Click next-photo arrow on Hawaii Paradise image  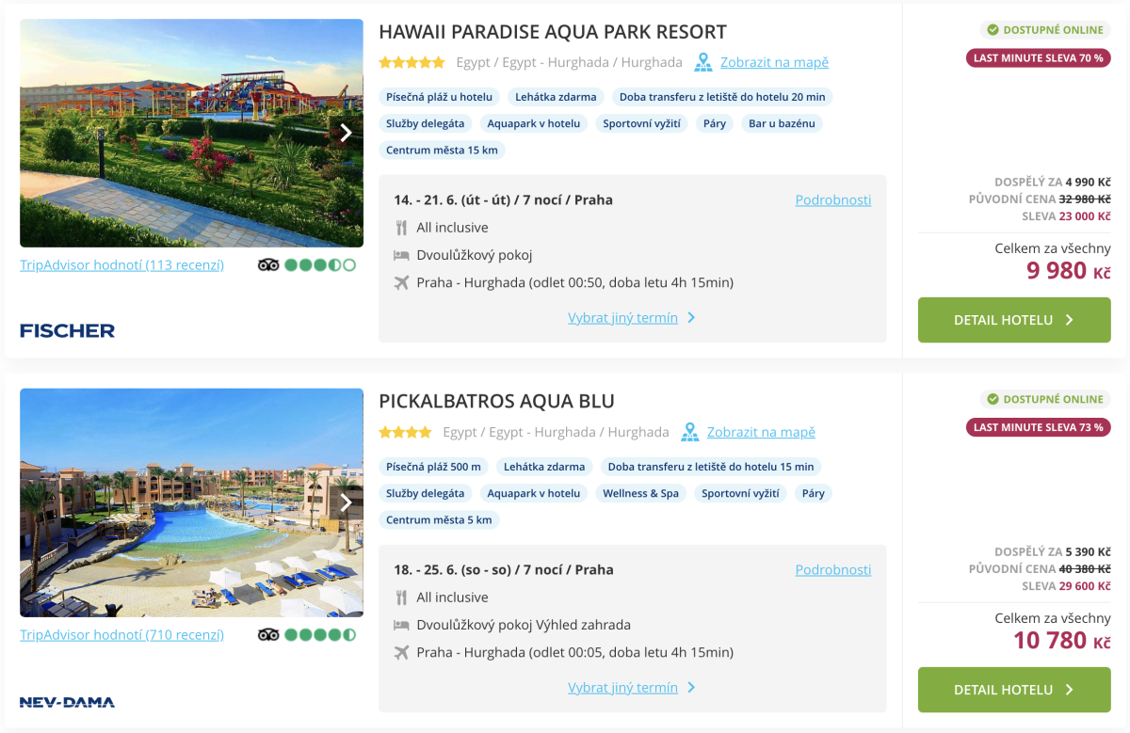tap(346, 133)
